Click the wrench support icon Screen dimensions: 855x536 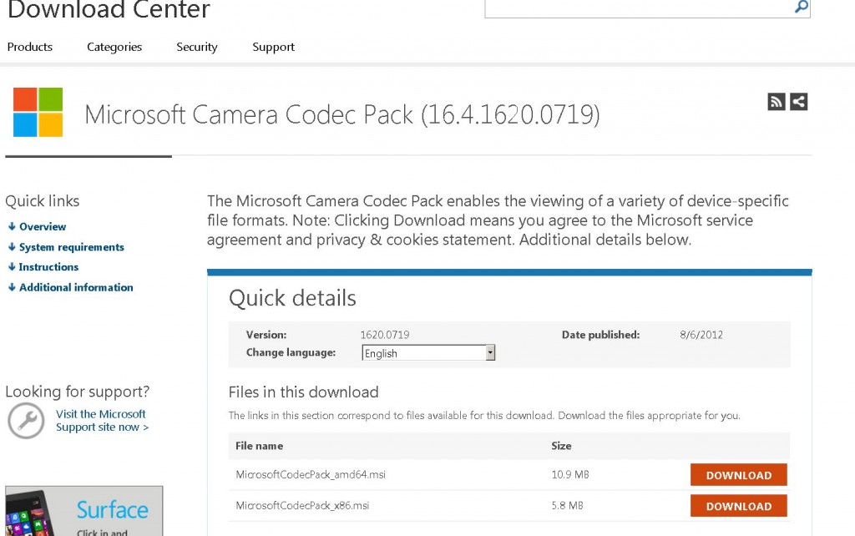(x=26, y=421)
